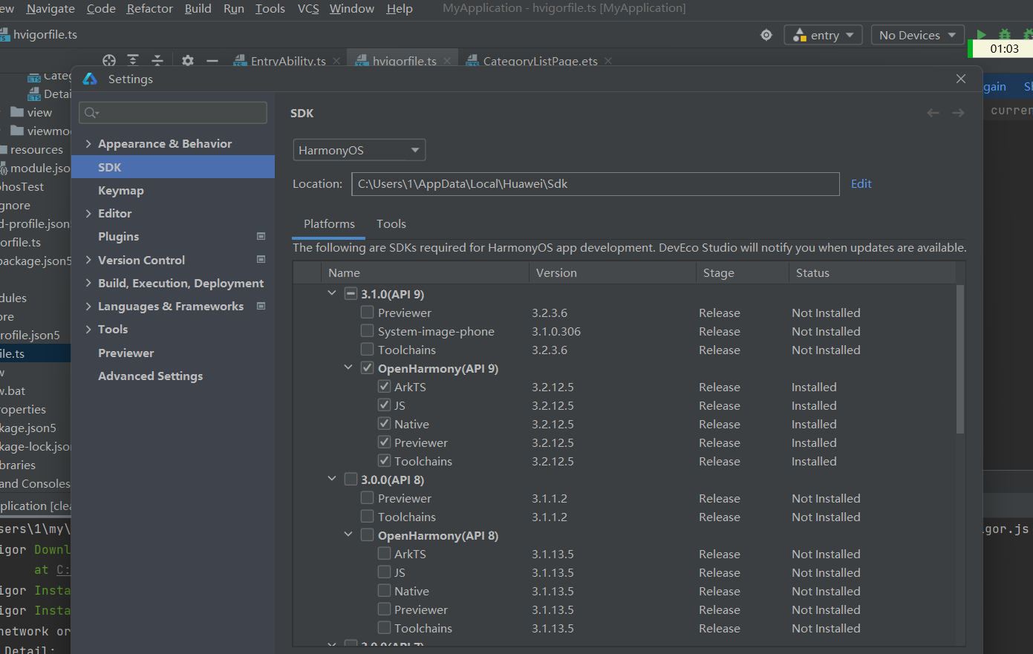The image size is (1033, 654).
Task: Click the DevEco logo in the Settings title bar
Action: click(x=90, y=79)
